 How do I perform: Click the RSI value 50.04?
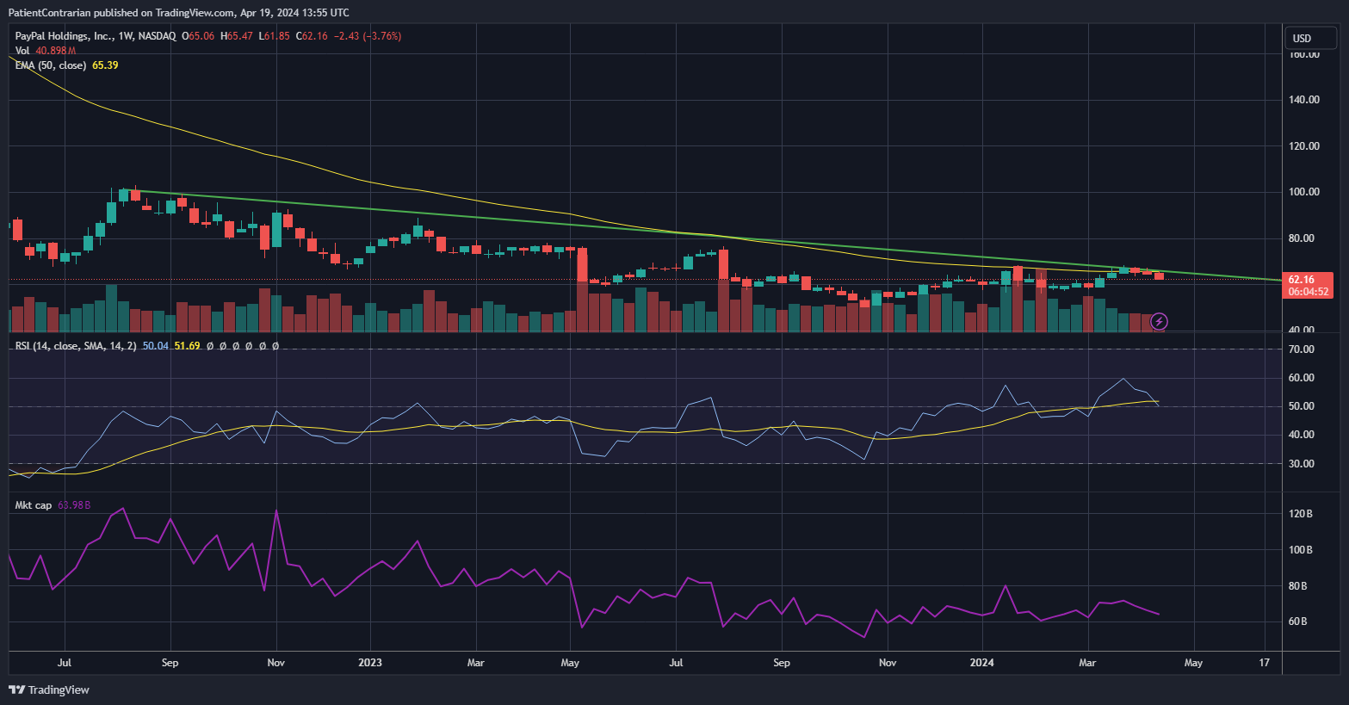(x=155, y=346)
